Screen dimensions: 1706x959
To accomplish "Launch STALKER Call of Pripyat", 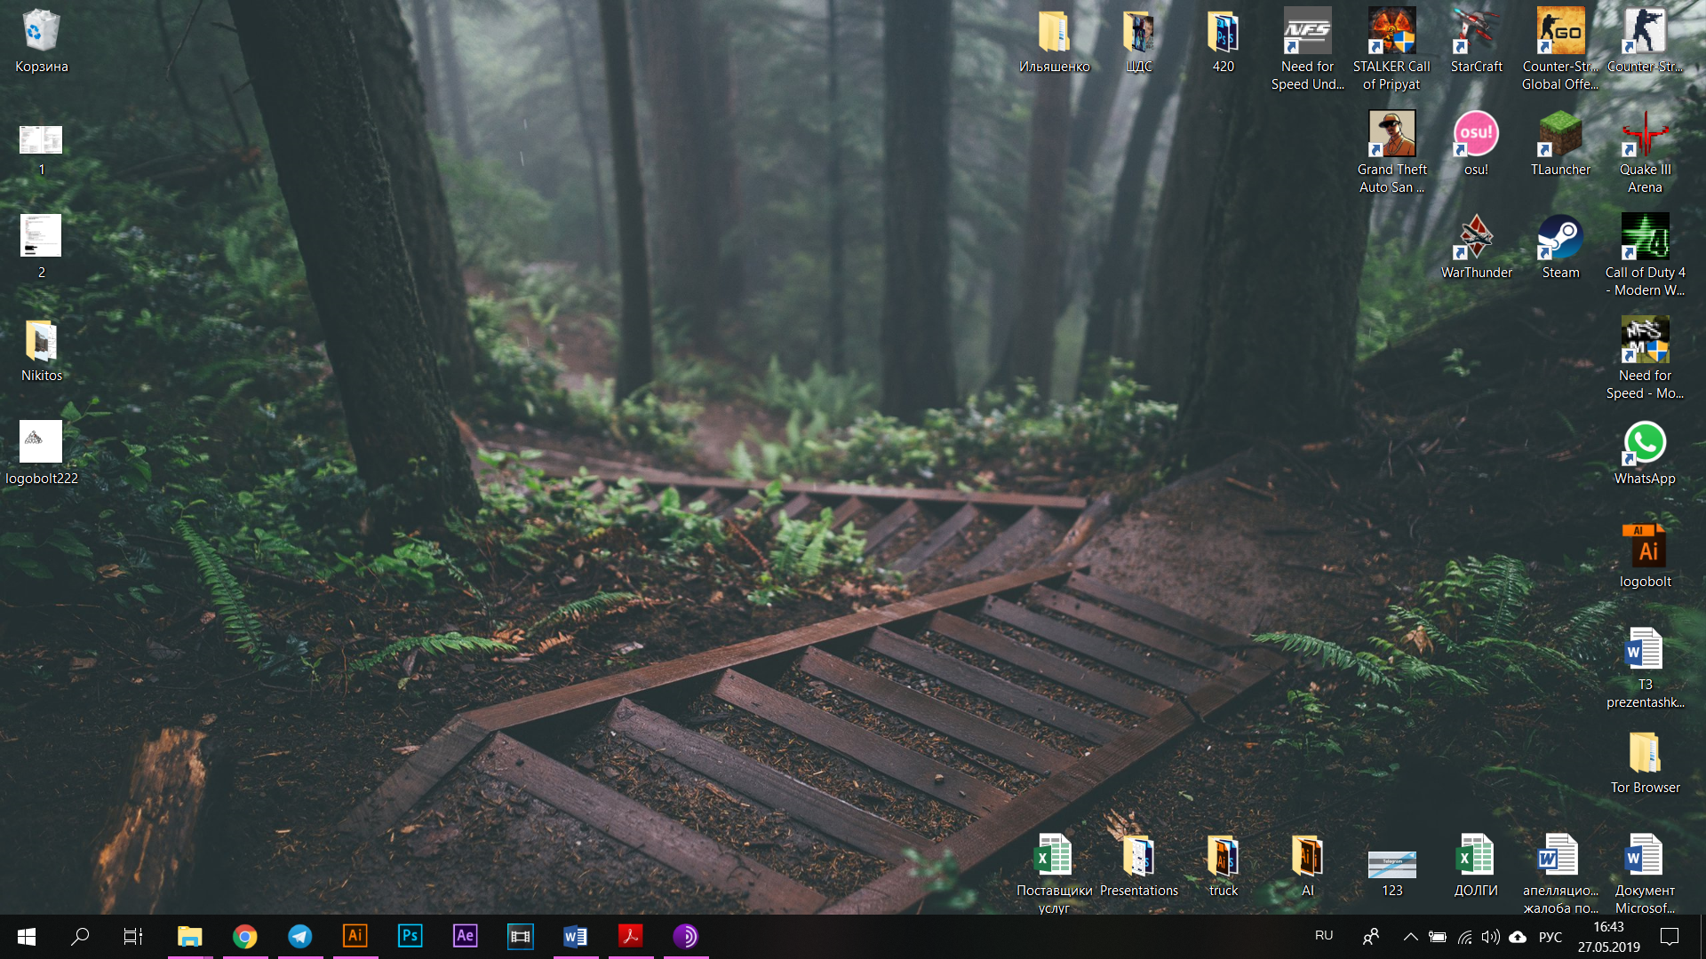I will click(1391, 50).
